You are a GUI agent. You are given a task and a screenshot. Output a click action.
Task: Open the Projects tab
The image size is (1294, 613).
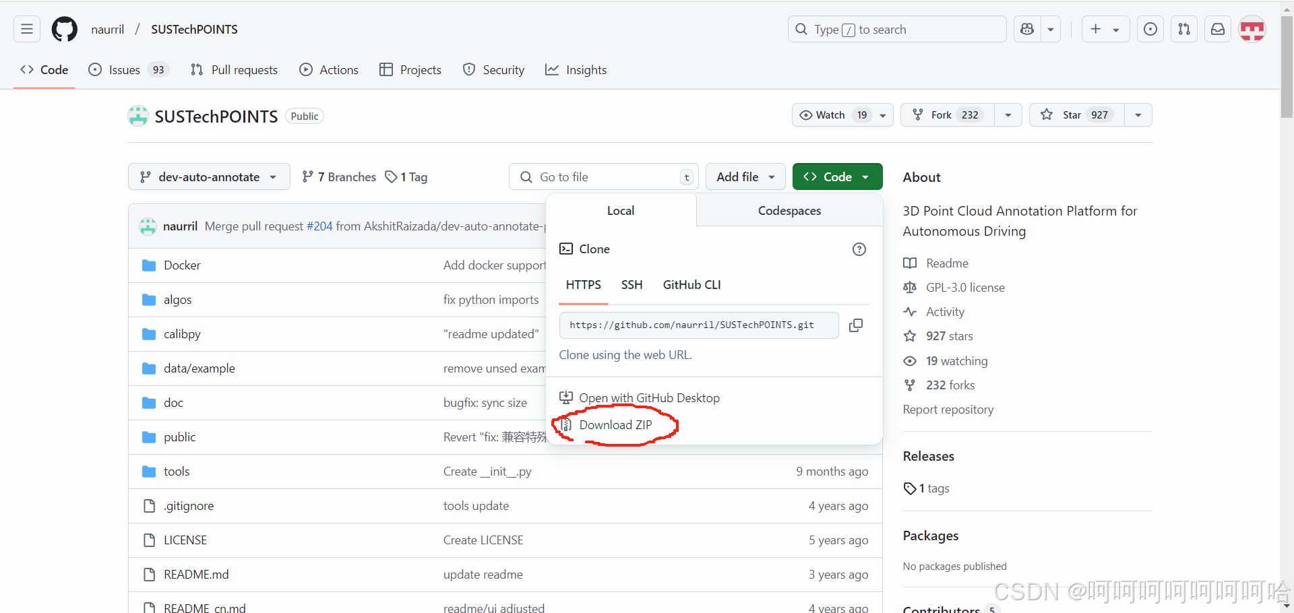coord(410,70)
